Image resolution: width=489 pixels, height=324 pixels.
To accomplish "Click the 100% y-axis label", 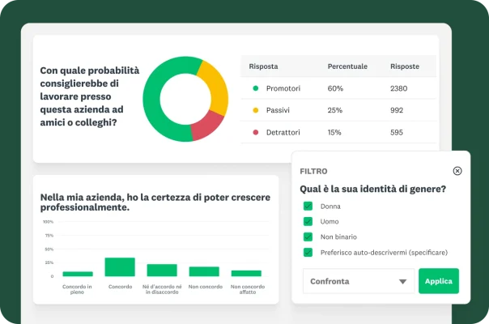I will point(48,222).
